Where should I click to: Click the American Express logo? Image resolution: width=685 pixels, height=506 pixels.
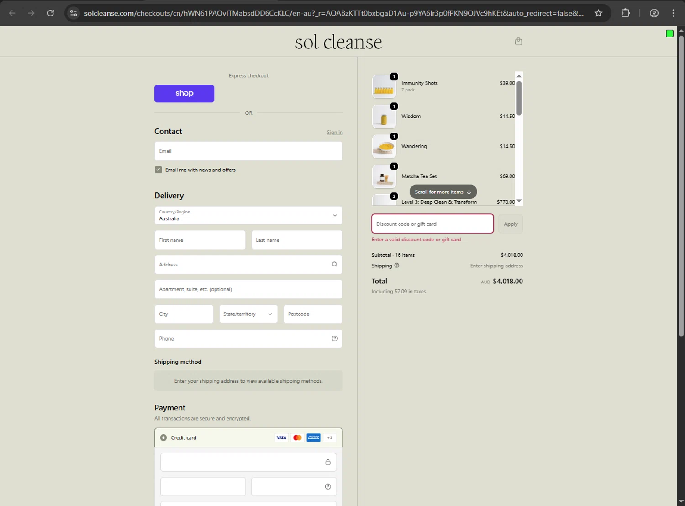point(313,437)
